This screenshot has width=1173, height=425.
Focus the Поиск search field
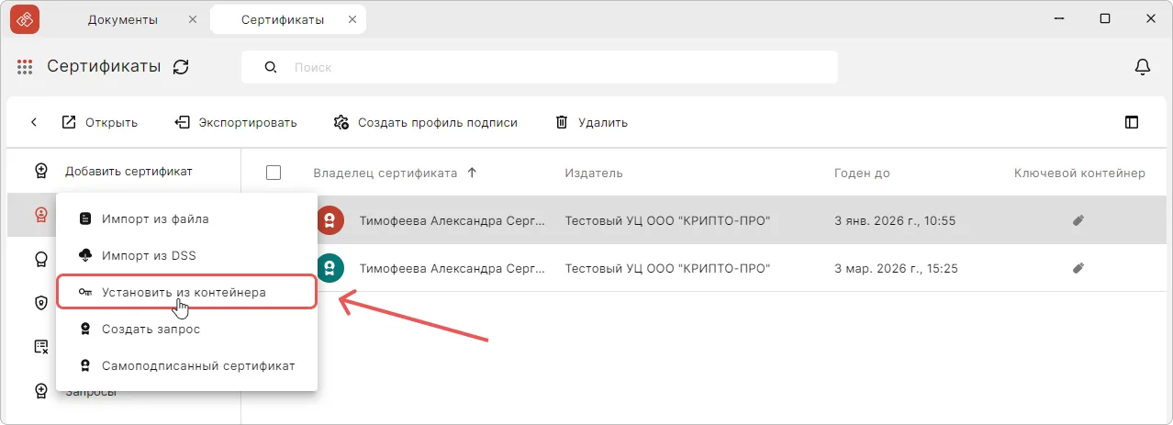[551, 67]
